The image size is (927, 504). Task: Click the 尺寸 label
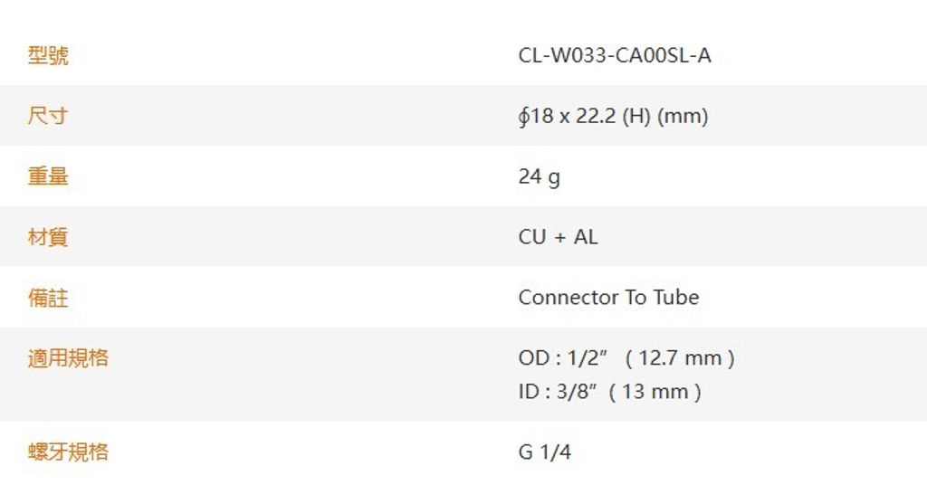point(48,116)
